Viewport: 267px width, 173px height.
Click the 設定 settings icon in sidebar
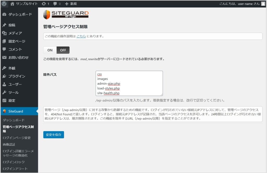pos(4,101)
